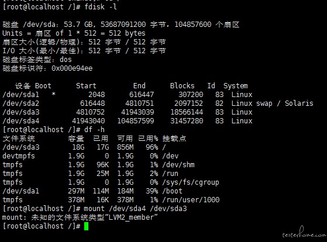Click the 'Start' column header
The height and width of the screenshot is (242, 327).
pyautogui.click(x=86, y=86)
